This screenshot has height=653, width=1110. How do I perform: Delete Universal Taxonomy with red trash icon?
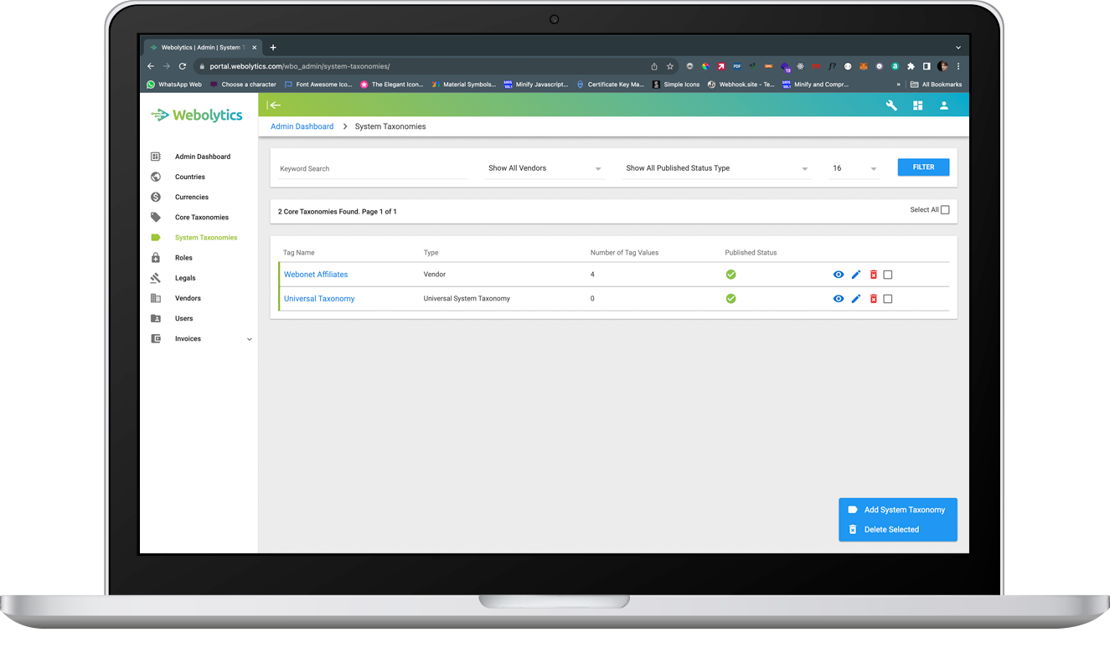873,299
